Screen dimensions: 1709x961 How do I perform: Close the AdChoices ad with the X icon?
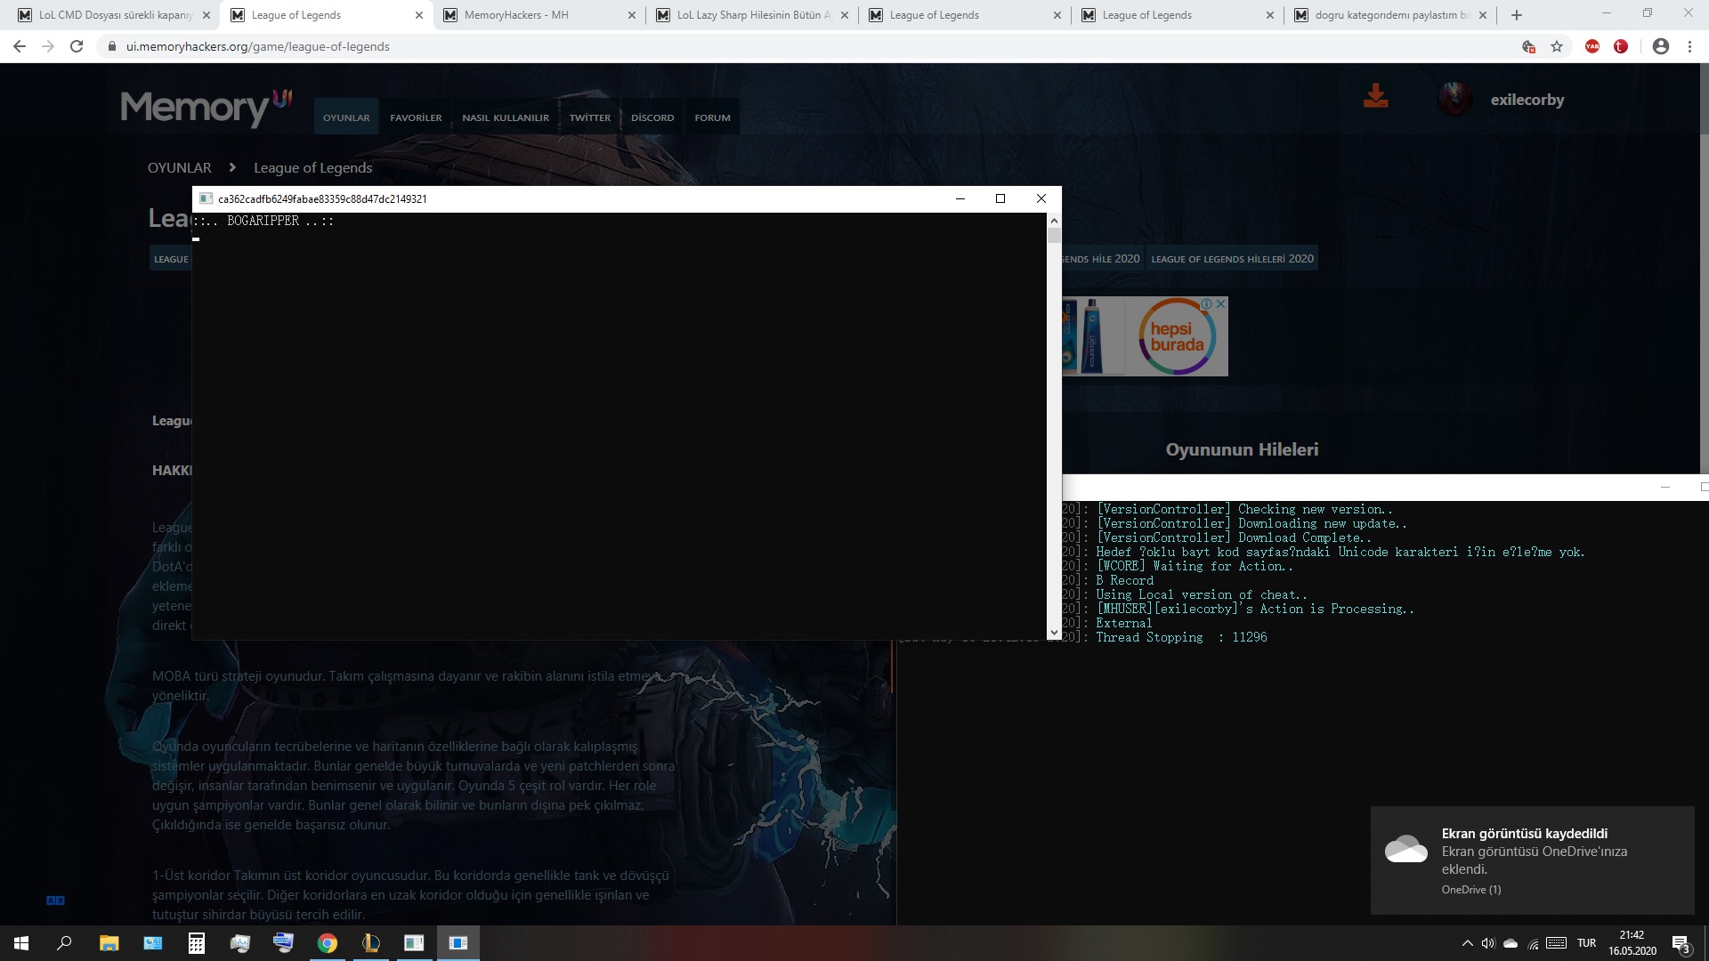click(1220, 303)
